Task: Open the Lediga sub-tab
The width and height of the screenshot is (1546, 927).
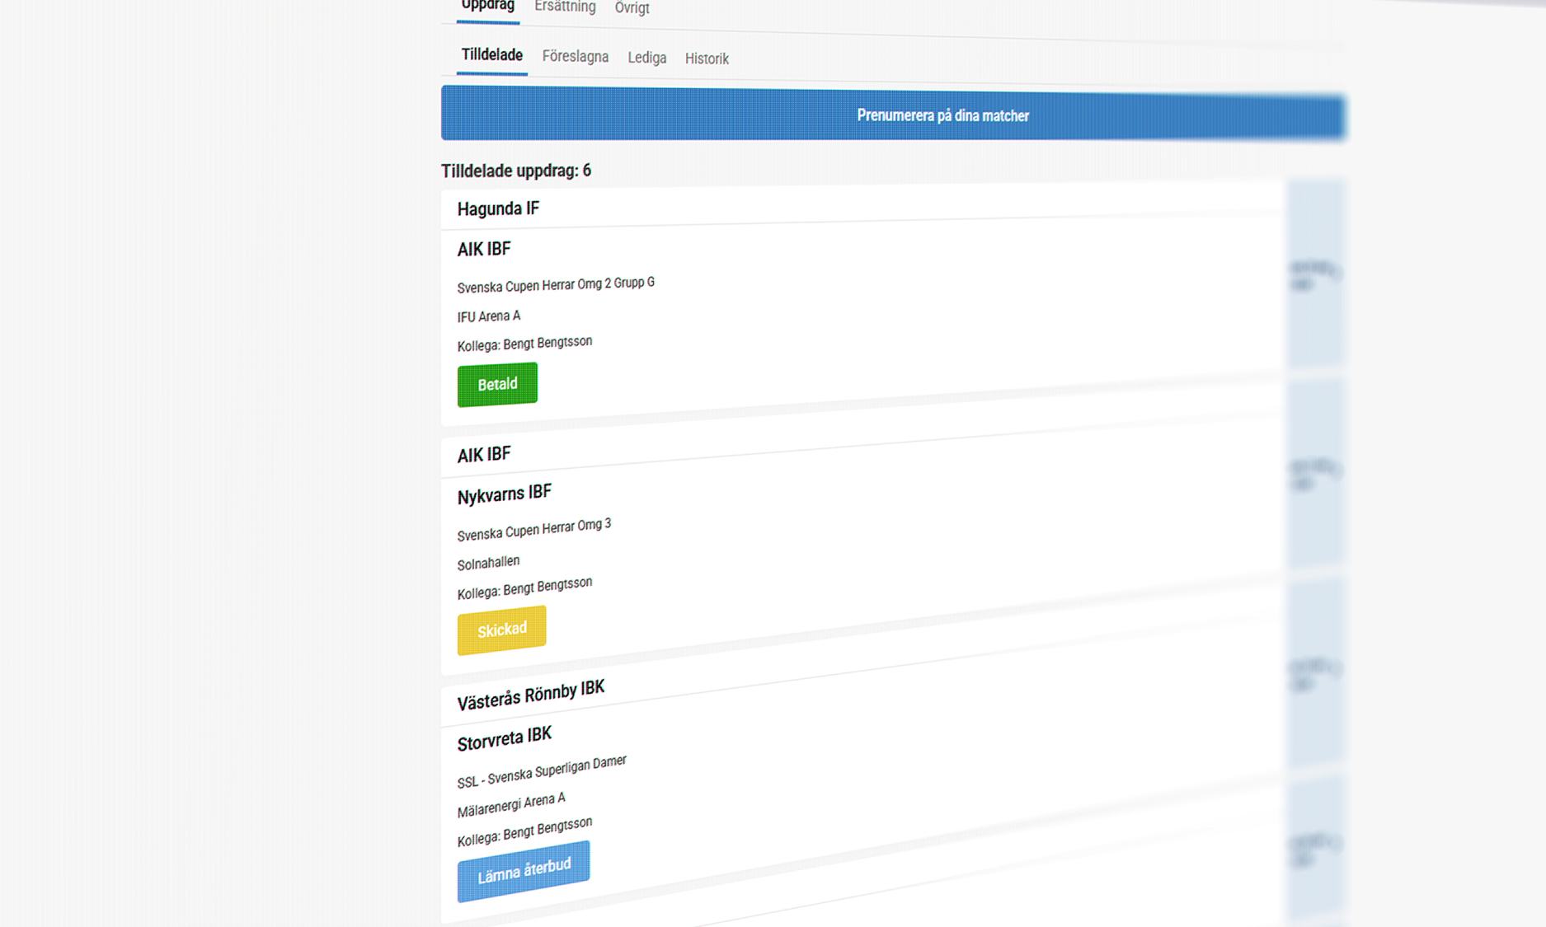Action: pos(647,59)
